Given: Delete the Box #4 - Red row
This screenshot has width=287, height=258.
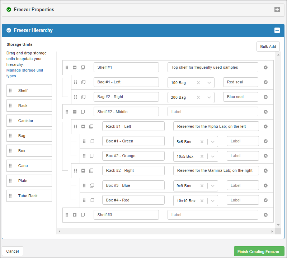Looking at the screenshot, I should pyautogui.click(x=265, y=200).
